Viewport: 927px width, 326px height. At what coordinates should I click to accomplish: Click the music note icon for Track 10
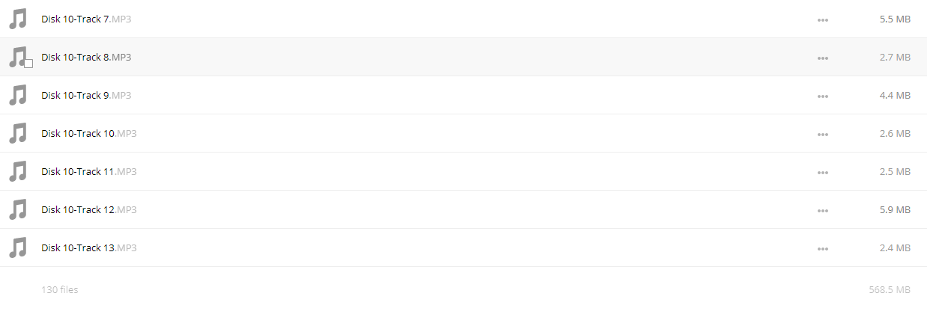(18, 134)
